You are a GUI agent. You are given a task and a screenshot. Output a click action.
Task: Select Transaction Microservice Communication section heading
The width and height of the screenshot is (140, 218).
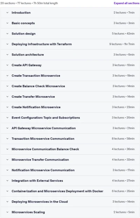coord(43,138)
